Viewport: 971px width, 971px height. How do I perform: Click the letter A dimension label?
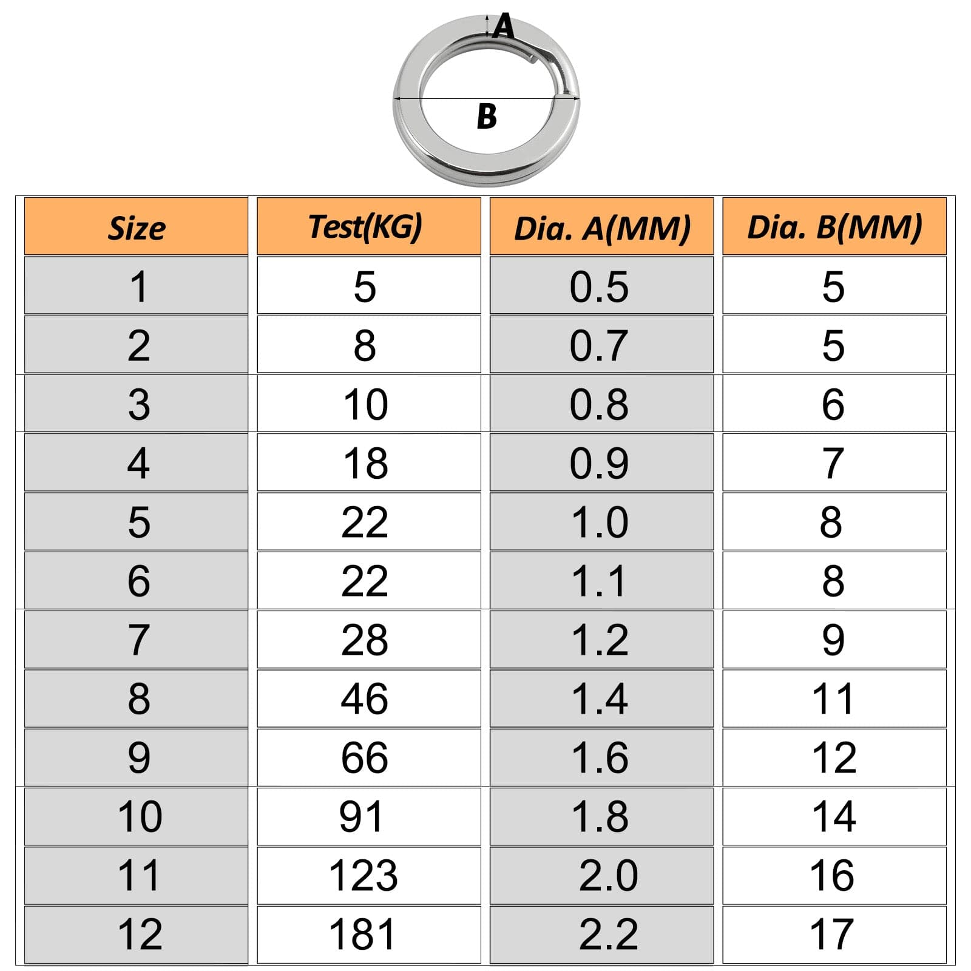coord(503,27)
